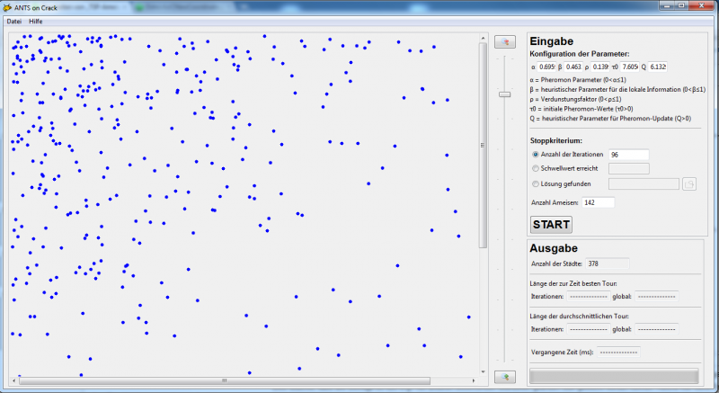Viewport: 719px width, 393px height.
Task: Click the Q parameter input field
Action: (658, 67)
